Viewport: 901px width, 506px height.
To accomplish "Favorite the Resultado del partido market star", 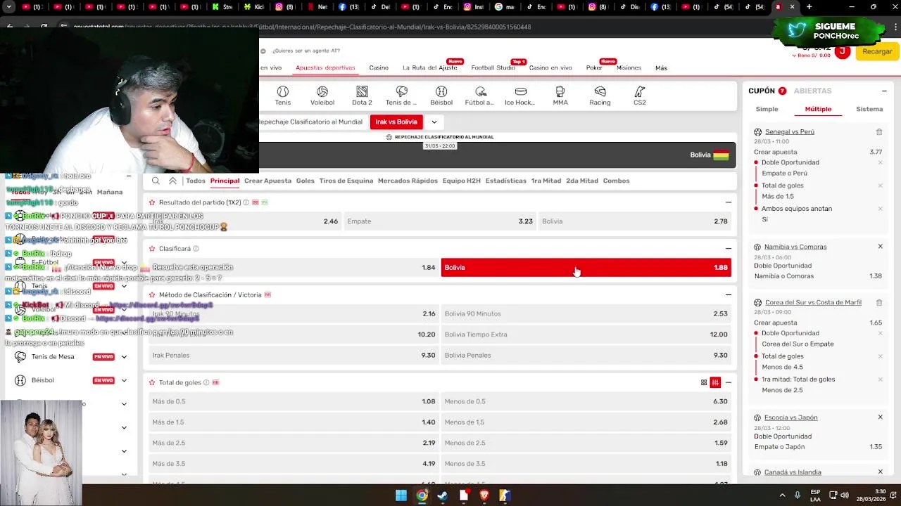I will [x=152, y=202].
